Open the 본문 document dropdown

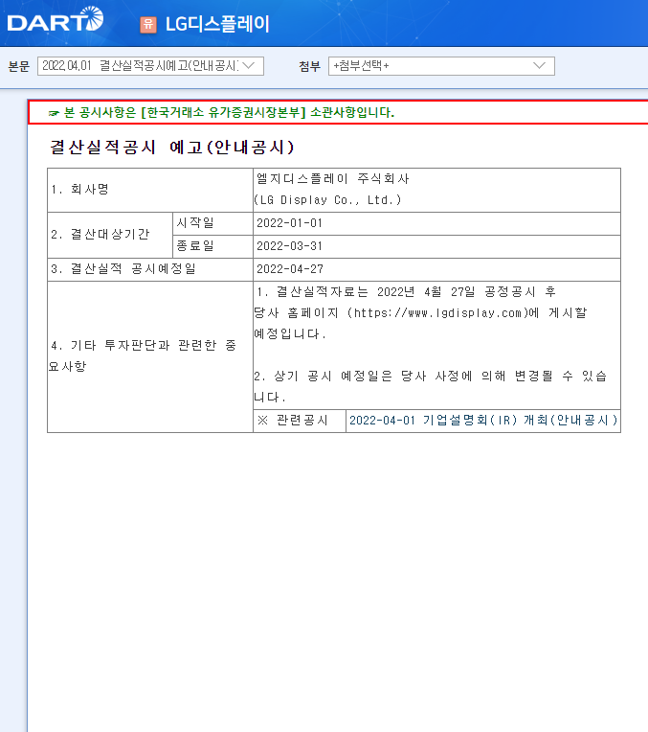click(150, 66)
